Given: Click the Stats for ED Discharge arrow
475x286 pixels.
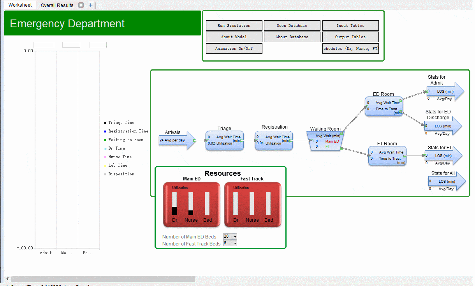Looking at the screenshot, I should (x=443, y=126).
